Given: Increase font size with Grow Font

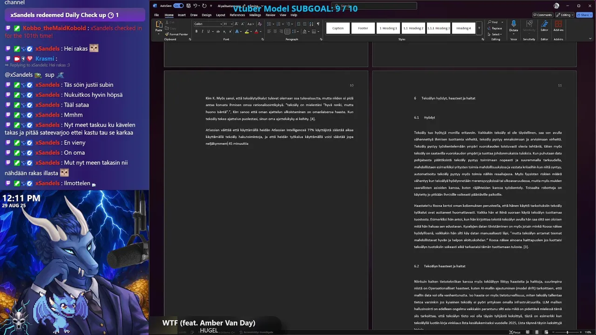Looking at the screenshot, I should coord(236,24).
